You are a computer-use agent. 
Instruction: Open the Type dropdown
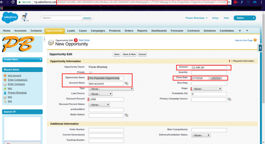tap(111, 89)
